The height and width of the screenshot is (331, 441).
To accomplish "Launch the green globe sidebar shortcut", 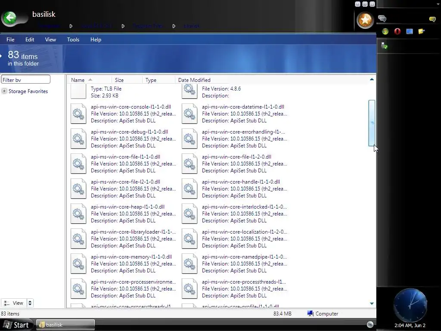I will (x=385, y=31).
